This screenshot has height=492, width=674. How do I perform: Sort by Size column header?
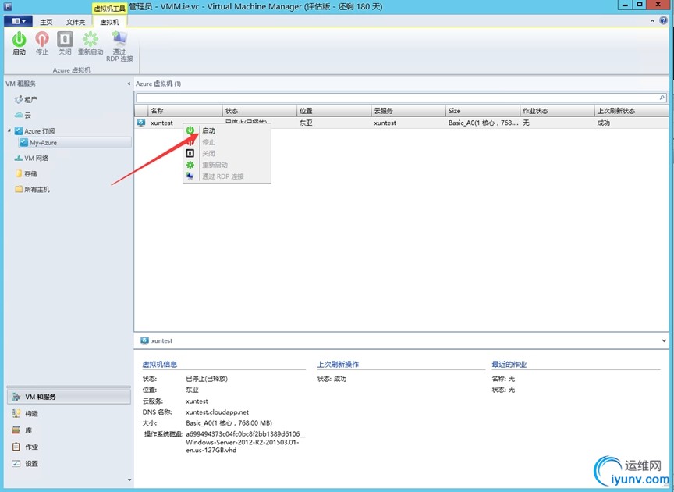pos(483,111)
